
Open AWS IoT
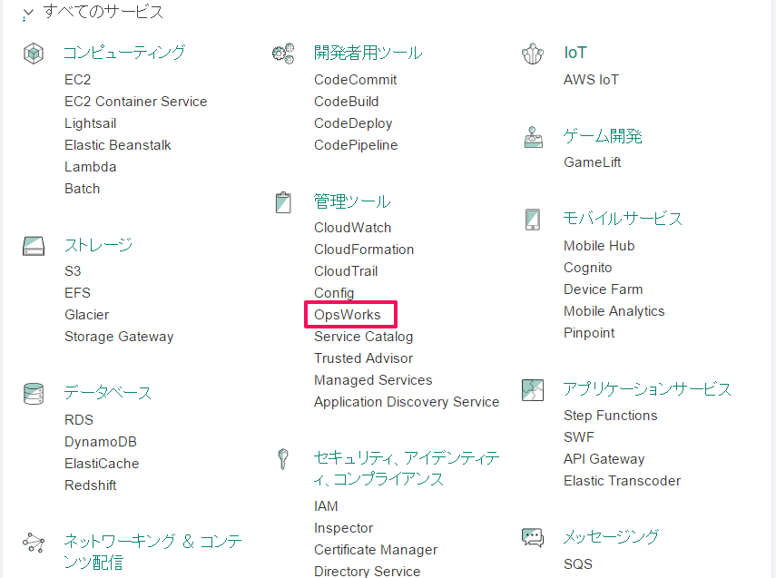(x=591, y=80)
